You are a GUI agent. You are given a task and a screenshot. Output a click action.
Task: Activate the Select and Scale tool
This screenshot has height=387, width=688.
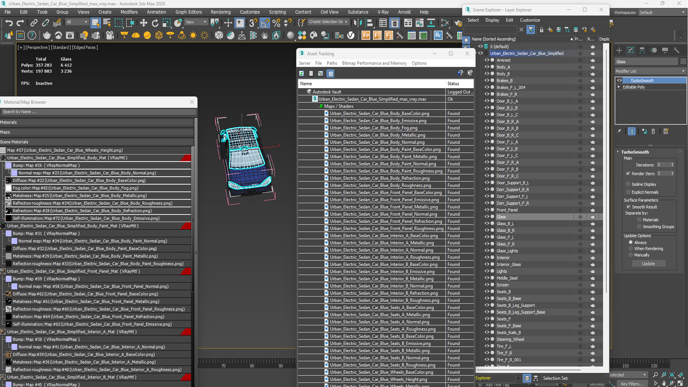(167, 23)
